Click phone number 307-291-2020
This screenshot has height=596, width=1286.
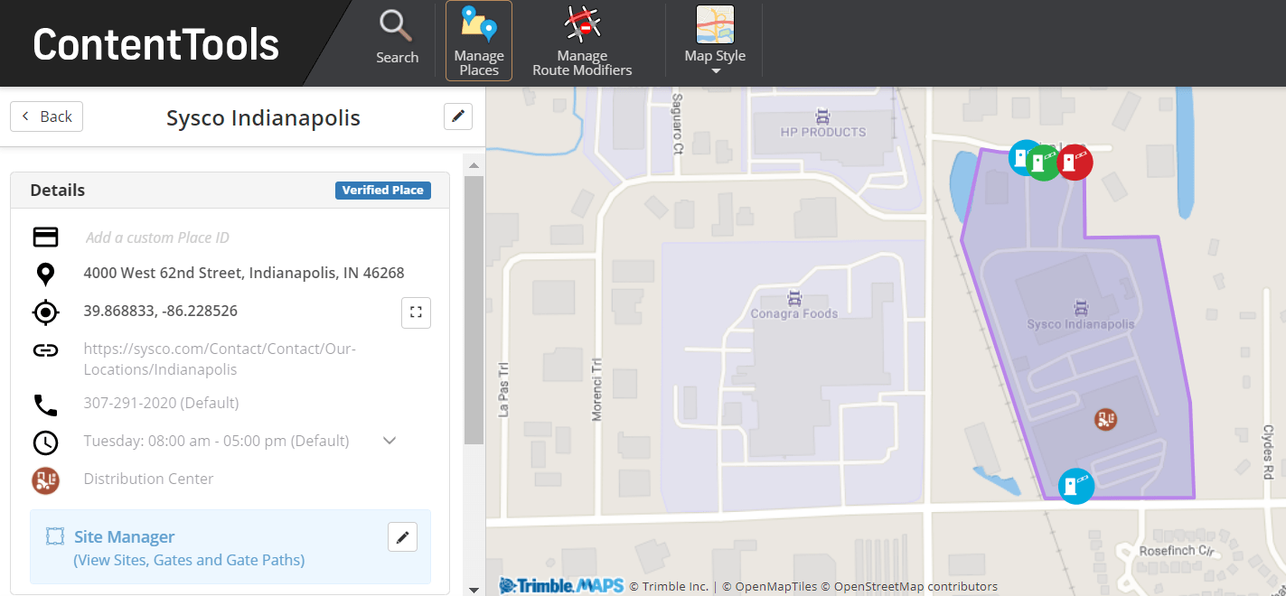[x=161, y=403]
